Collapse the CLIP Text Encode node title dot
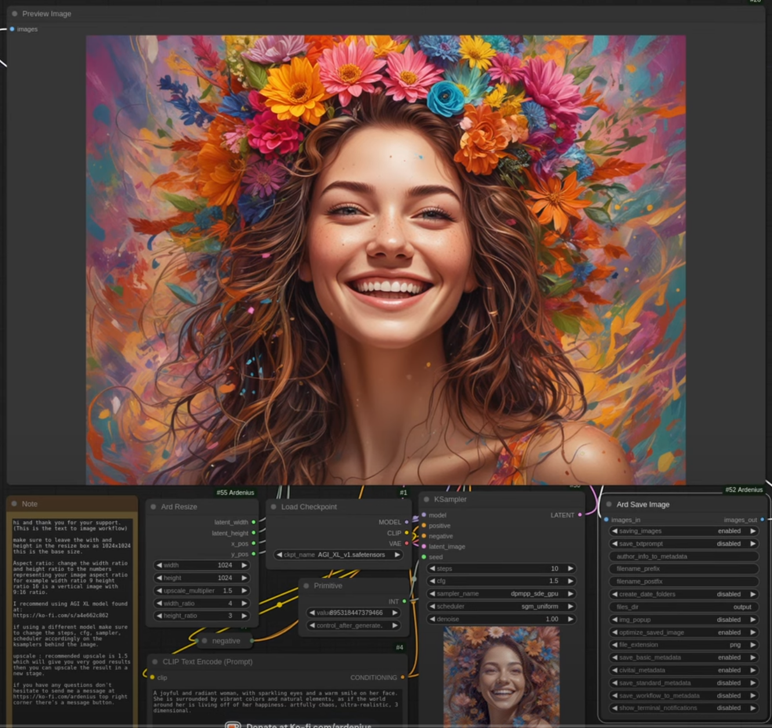 pos(155,661)
